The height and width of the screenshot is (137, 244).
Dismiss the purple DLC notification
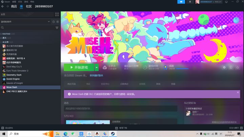point(238,92)
